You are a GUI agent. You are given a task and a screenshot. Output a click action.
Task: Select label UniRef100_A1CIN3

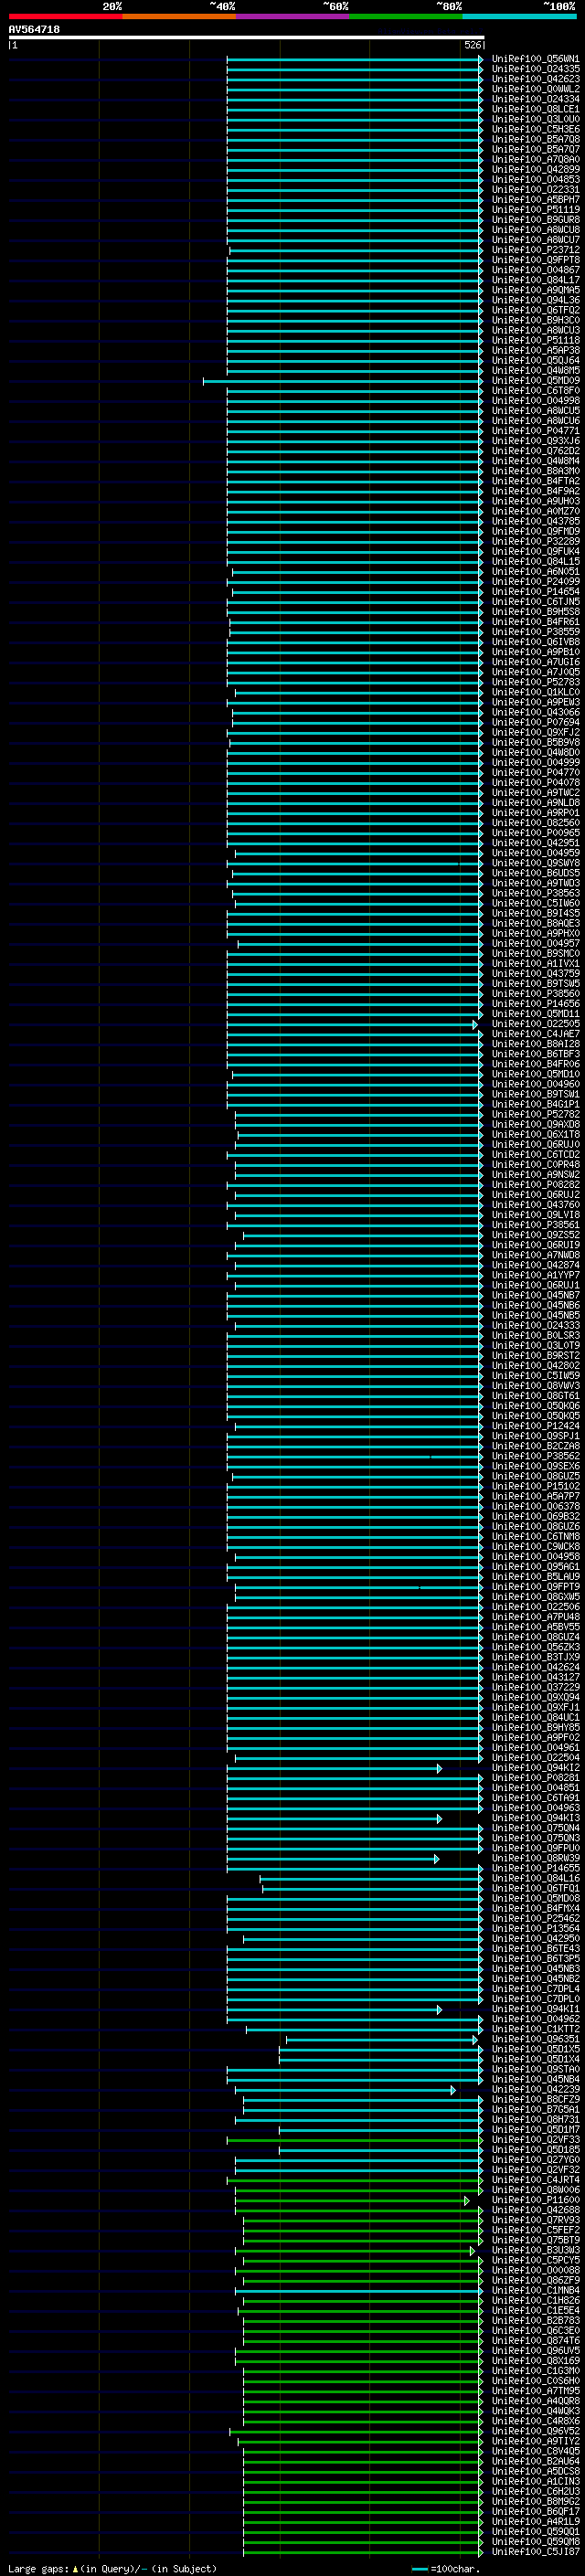coord(535,2482)
